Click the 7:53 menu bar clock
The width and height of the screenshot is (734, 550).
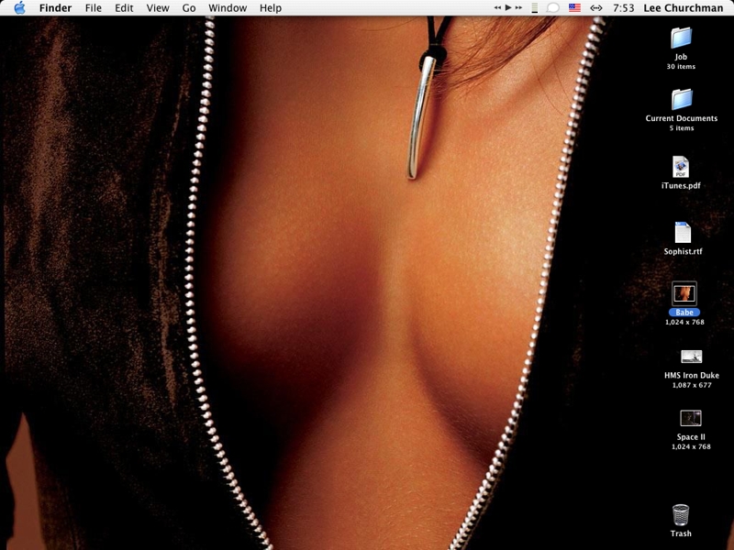624,8
